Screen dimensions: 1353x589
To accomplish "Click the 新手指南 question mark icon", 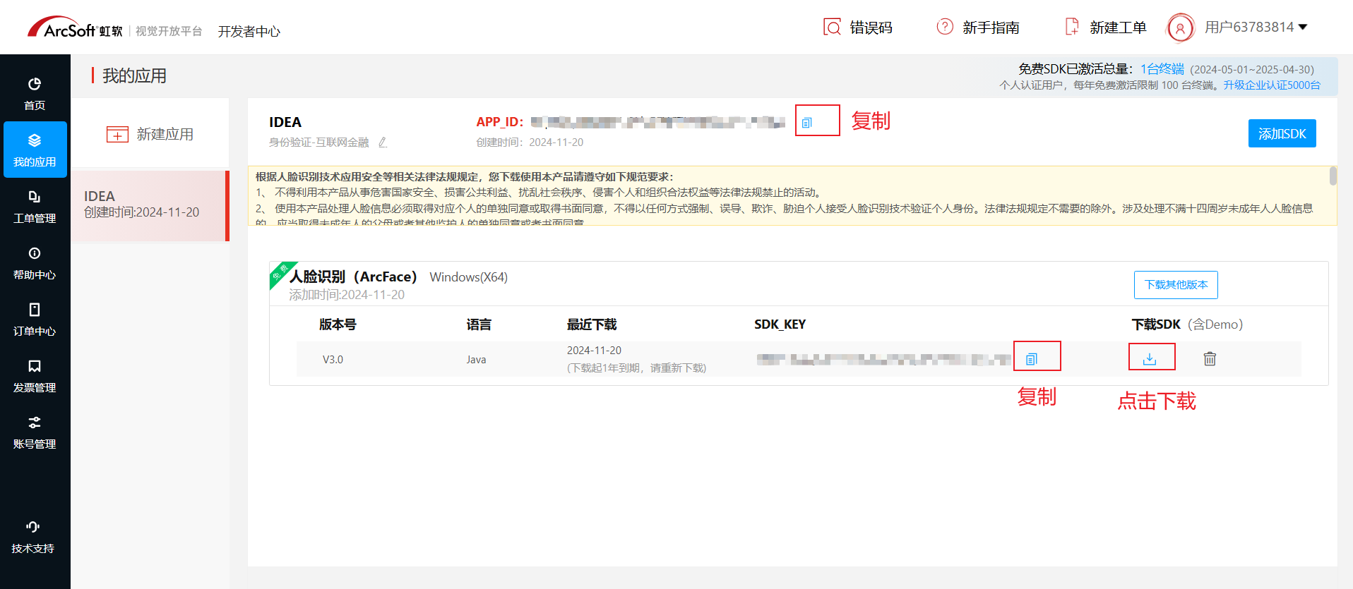I will (945, 27).
